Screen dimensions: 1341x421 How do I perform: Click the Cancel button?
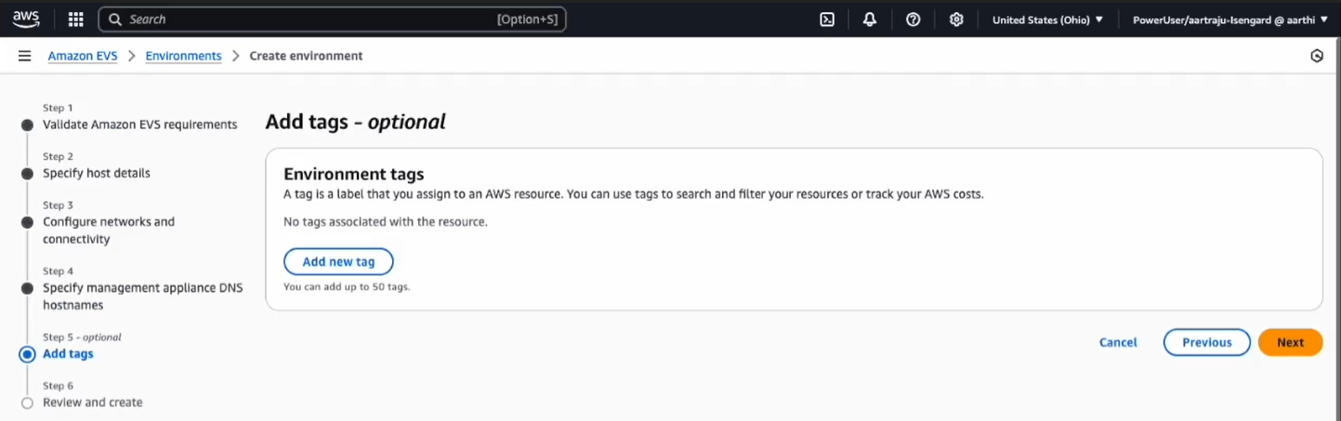[x=1118, y=342]
